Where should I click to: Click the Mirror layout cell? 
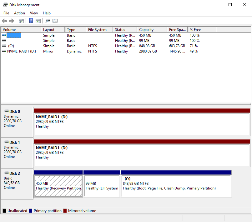click(48, 51)
